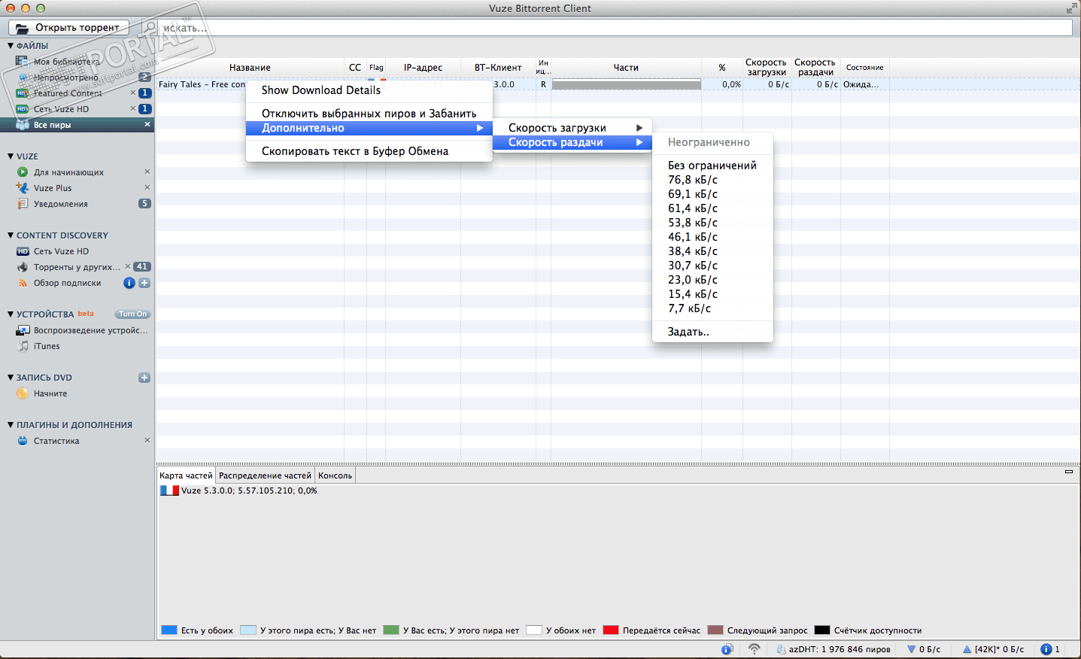
Task: Select the Все пиры peers icon
Action: coord(23,125)
